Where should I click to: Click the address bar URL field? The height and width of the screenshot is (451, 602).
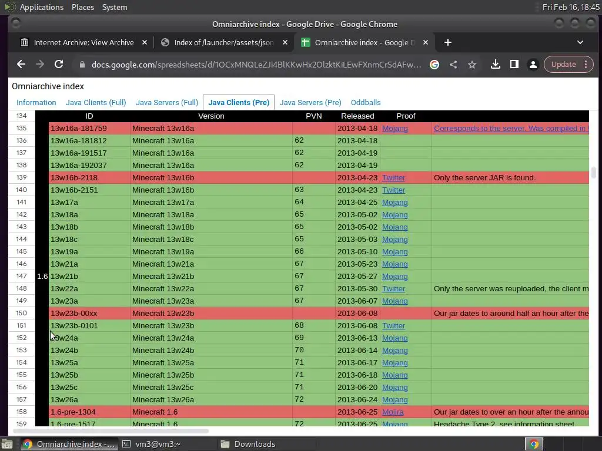pos(256,65)
